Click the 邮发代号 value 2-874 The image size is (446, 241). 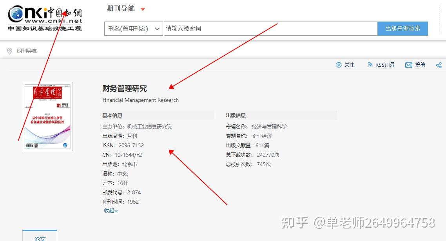pos(134,192)
